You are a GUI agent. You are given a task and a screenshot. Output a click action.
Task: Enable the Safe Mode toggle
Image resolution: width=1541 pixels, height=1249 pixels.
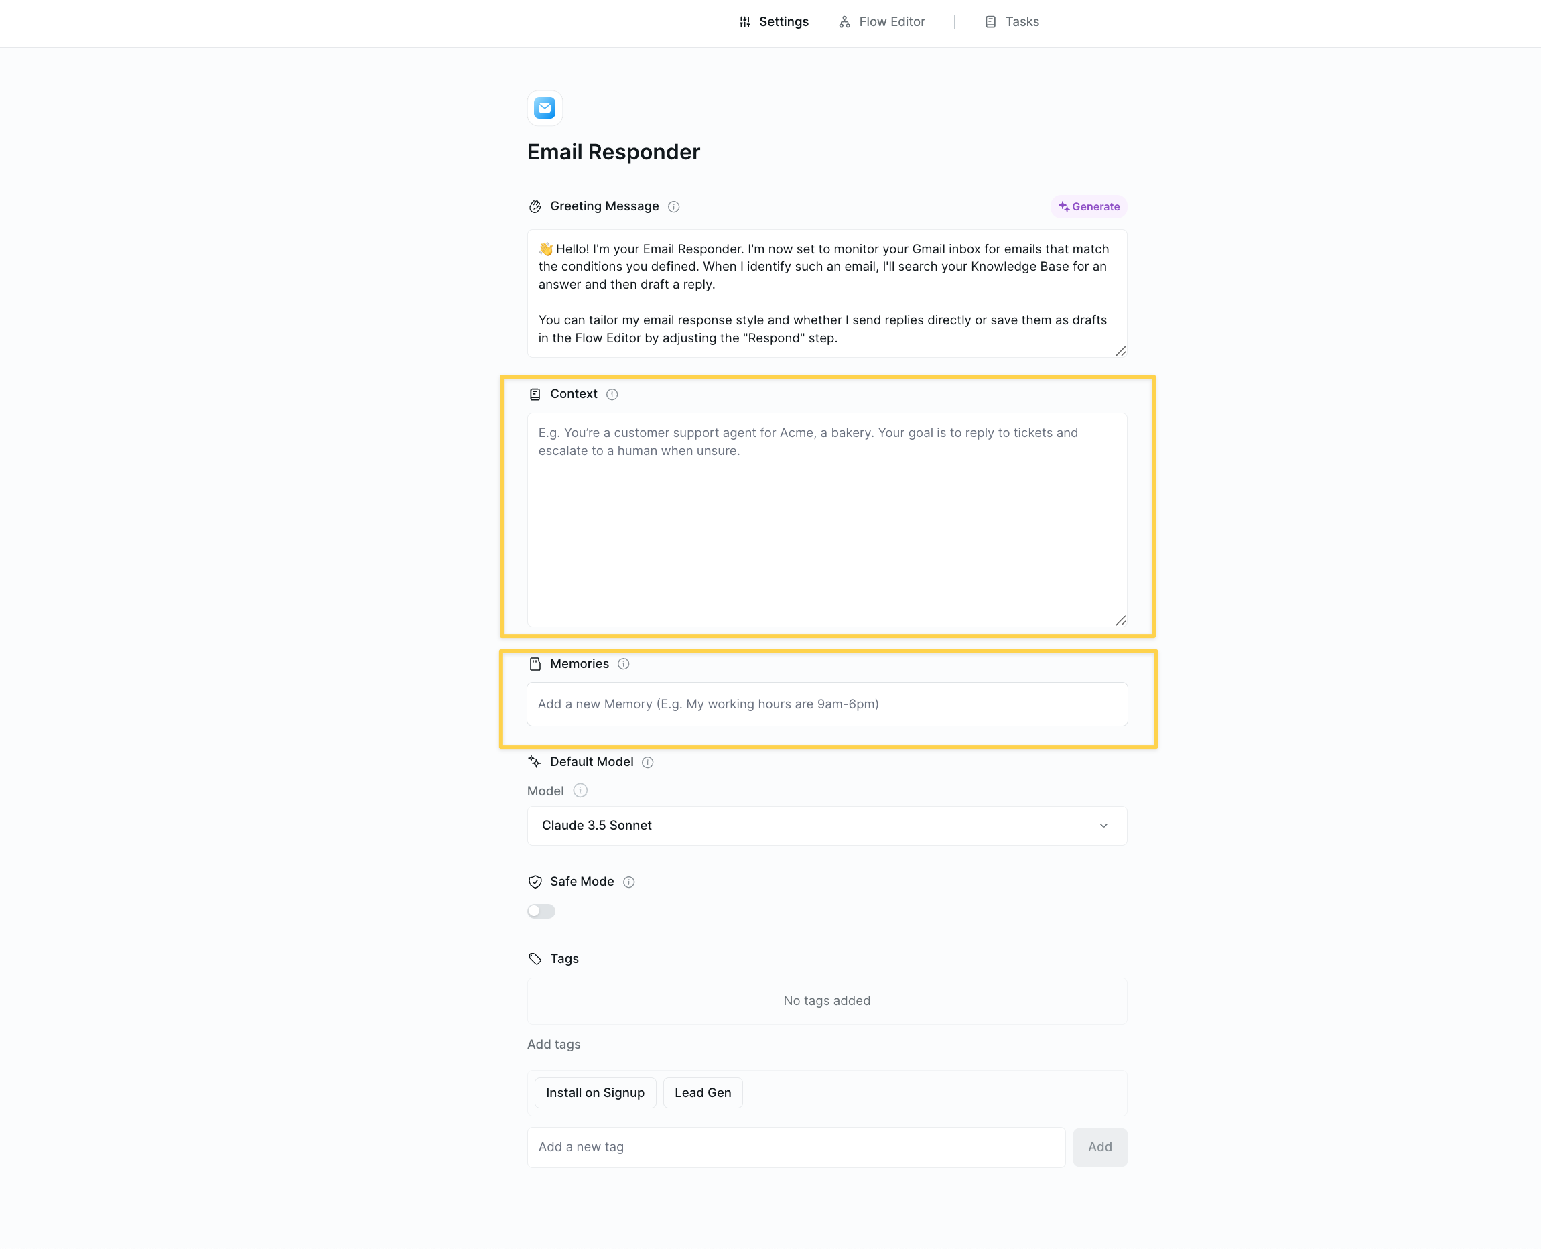point(541,911)
